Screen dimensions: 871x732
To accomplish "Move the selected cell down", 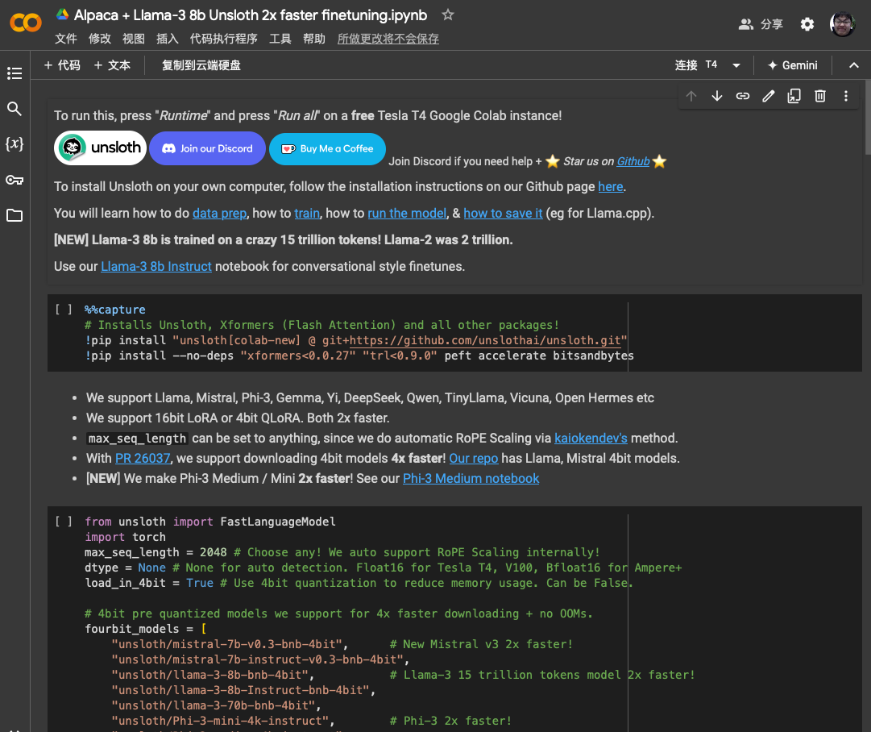I will 717,96.
